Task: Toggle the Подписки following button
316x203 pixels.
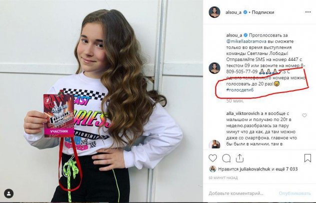Action: [262, 11]
